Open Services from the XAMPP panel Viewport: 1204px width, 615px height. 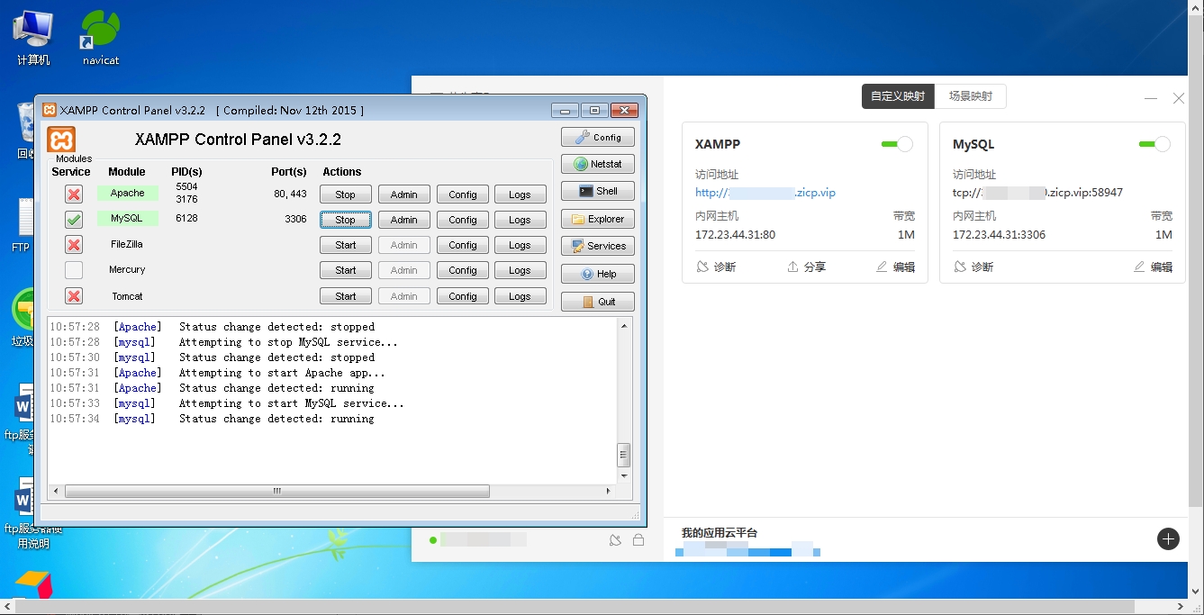click(597, 246)
